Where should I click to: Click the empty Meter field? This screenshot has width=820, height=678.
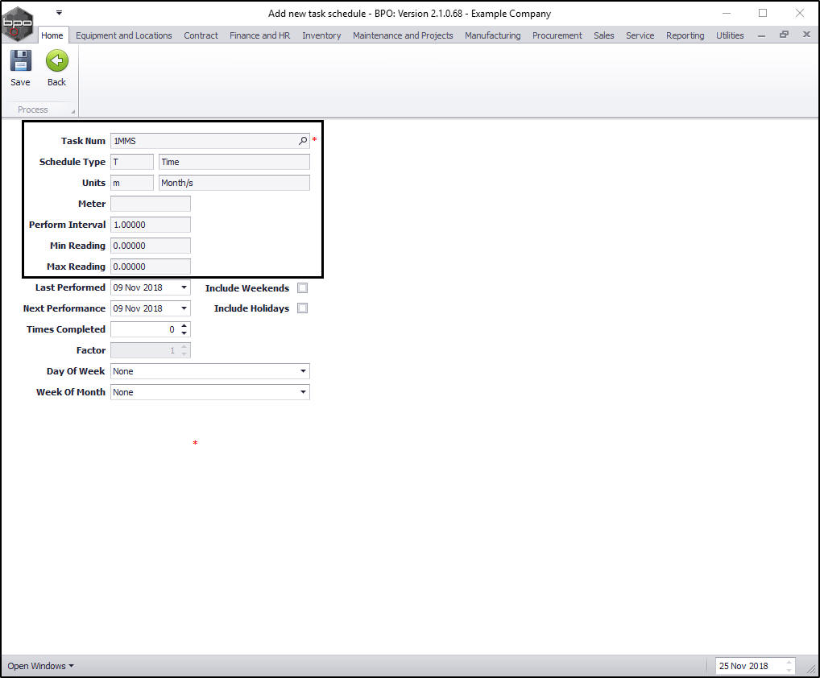tap(151, 204)
